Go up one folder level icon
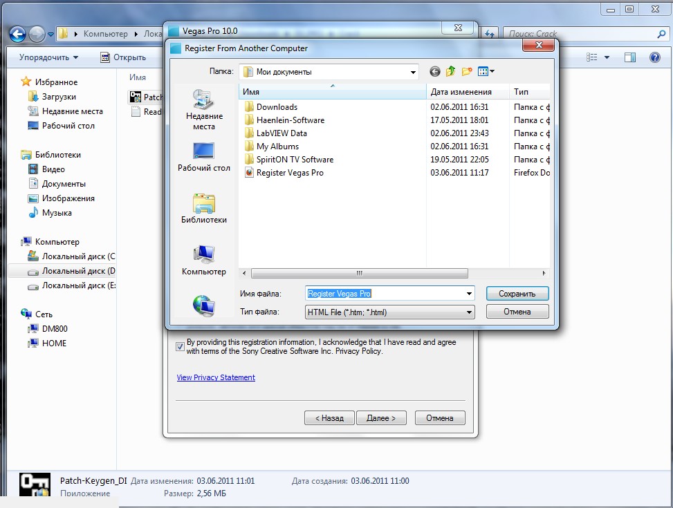The width and height of the screenshot is (673, 508). (x=451, y=72)
